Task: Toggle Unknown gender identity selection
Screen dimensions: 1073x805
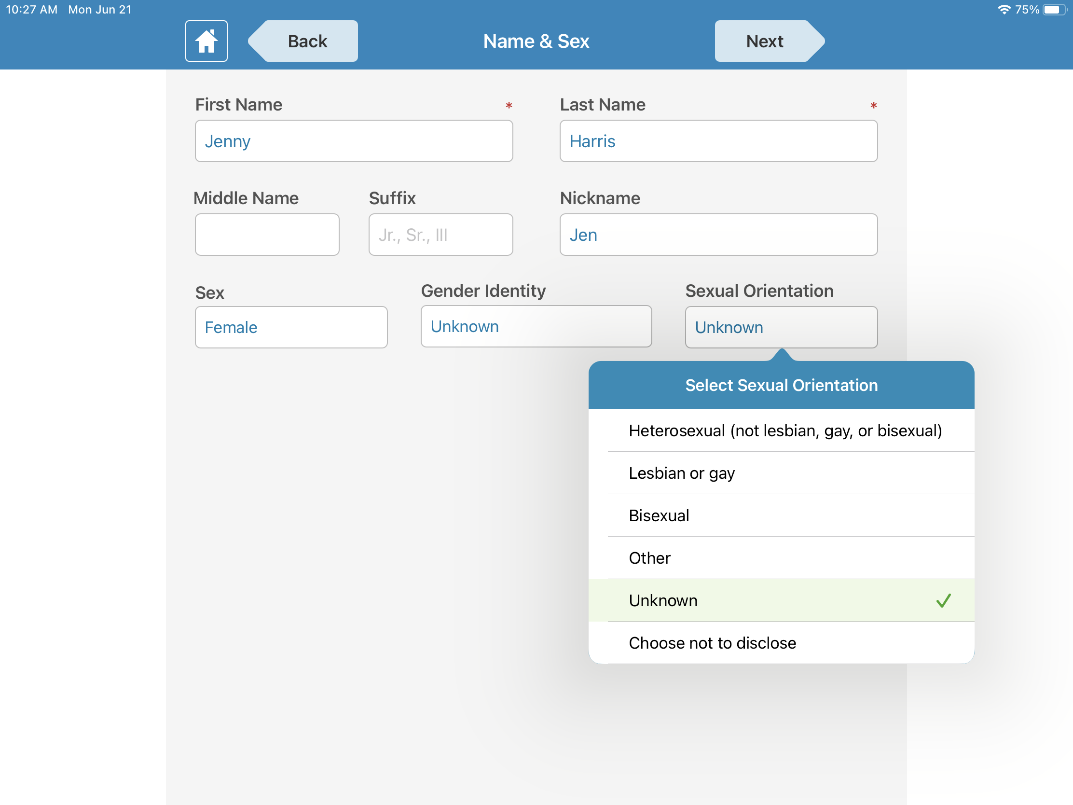Action: (x=536, y=326)
